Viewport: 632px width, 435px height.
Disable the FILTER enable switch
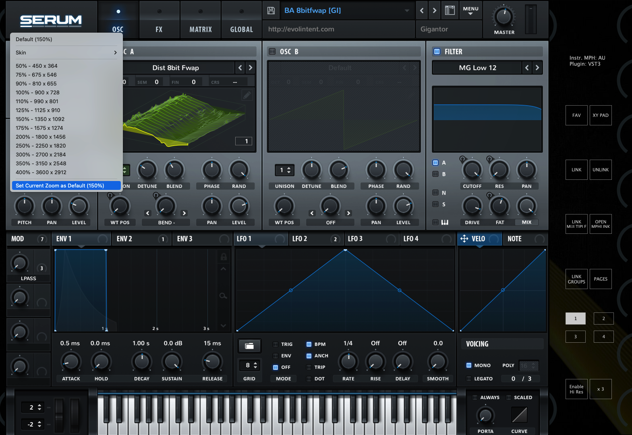click(437, 52)
